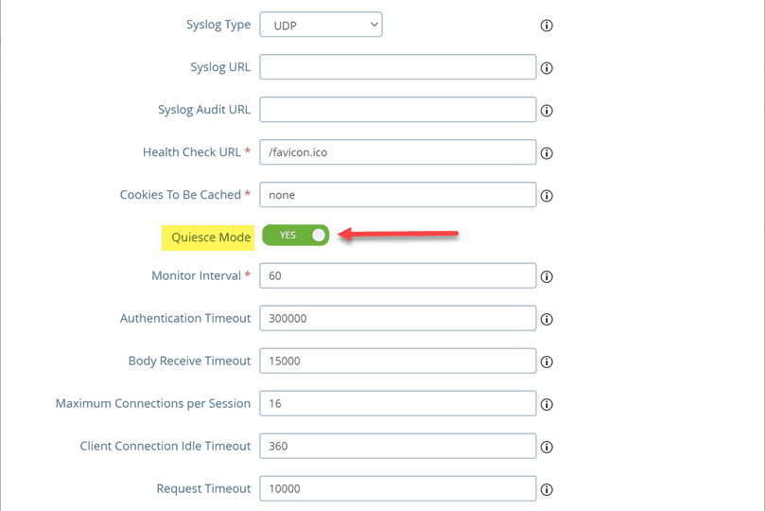Viewport: 765px width, 511px height.
Task: Click the Request Timeout info icon
Action: 547,490
